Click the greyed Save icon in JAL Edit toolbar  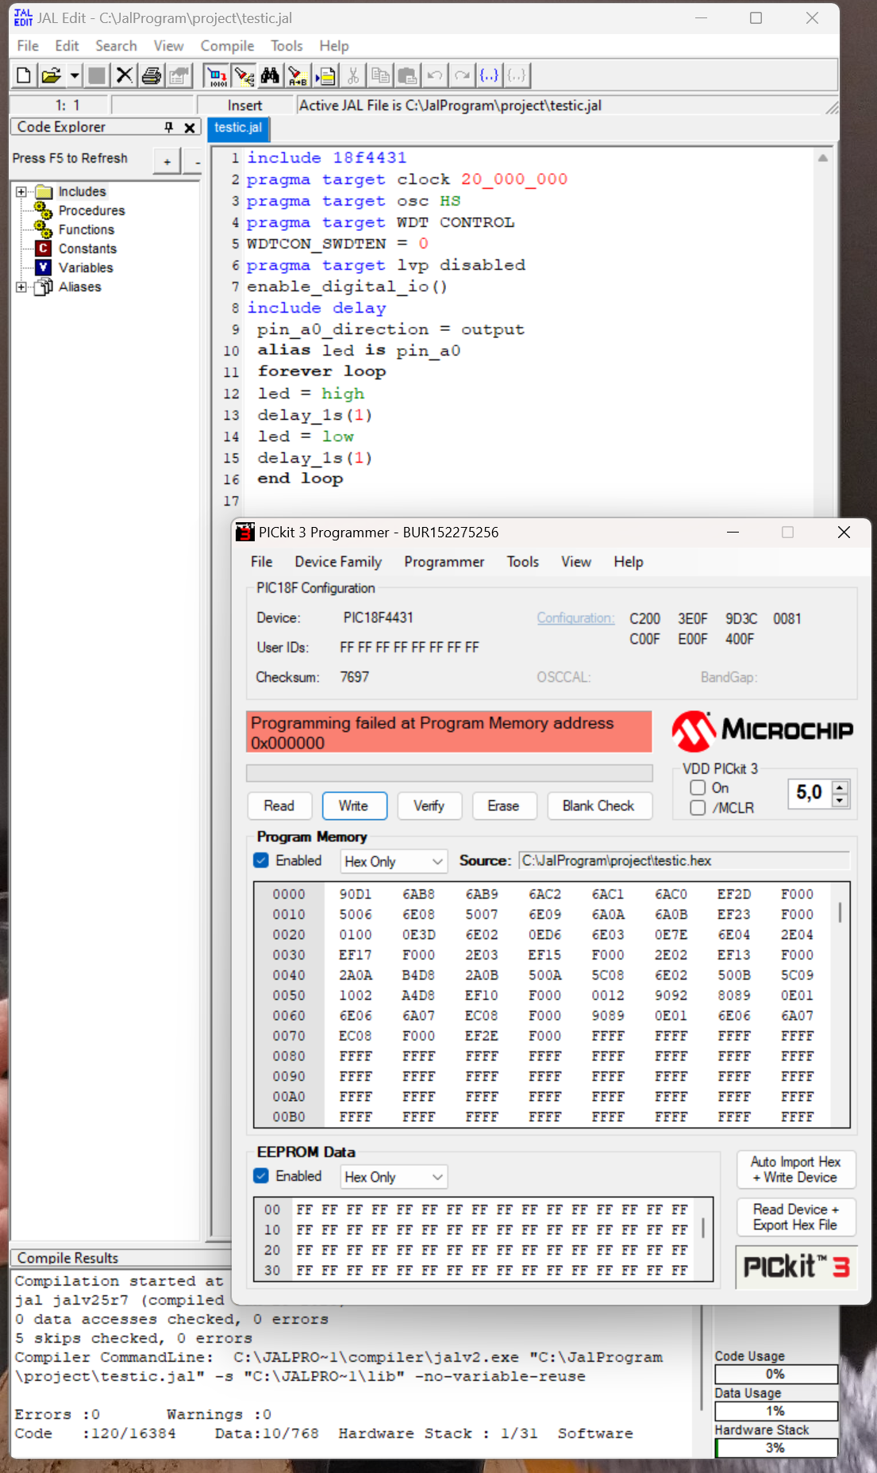97,75
